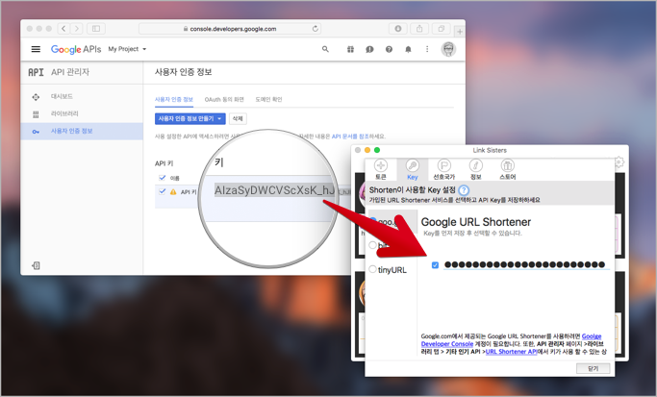The width and height of the screenshot is (657, 397).
Task: Open the Google APIs hamburger navigation menu
Action: [x=36, y=49]
